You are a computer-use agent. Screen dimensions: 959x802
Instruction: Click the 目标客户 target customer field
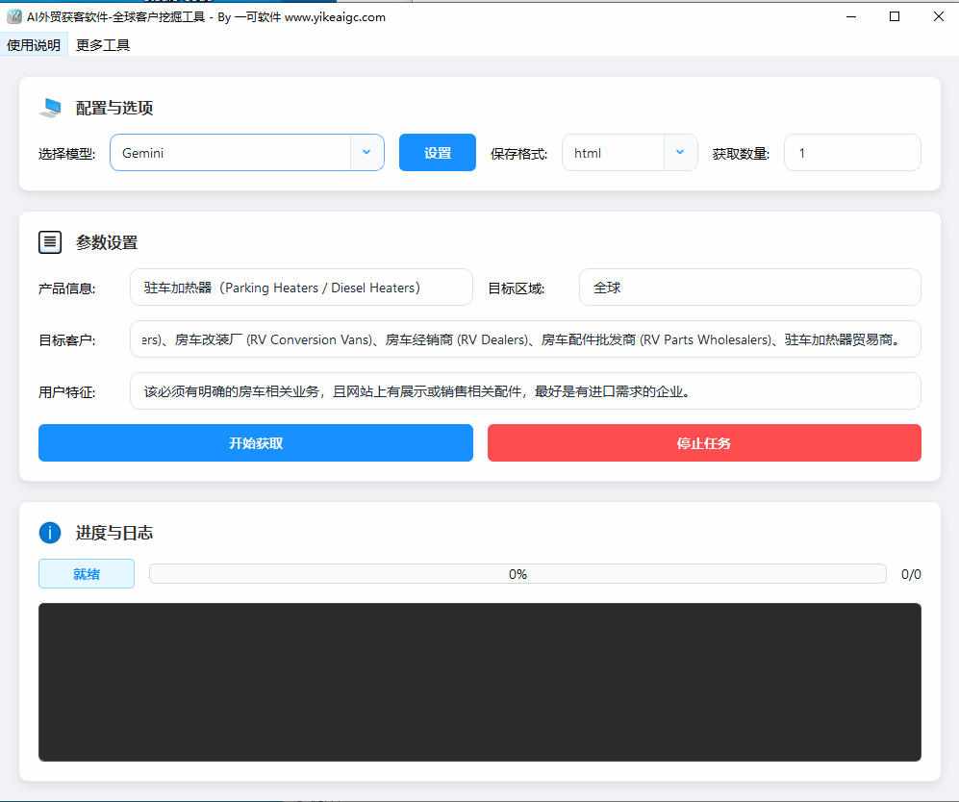[x=525, y=338]
